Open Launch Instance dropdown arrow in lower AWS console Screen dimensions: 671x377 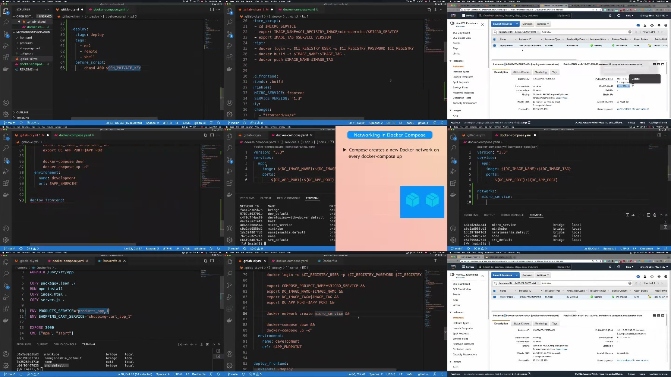pos(517,275)
